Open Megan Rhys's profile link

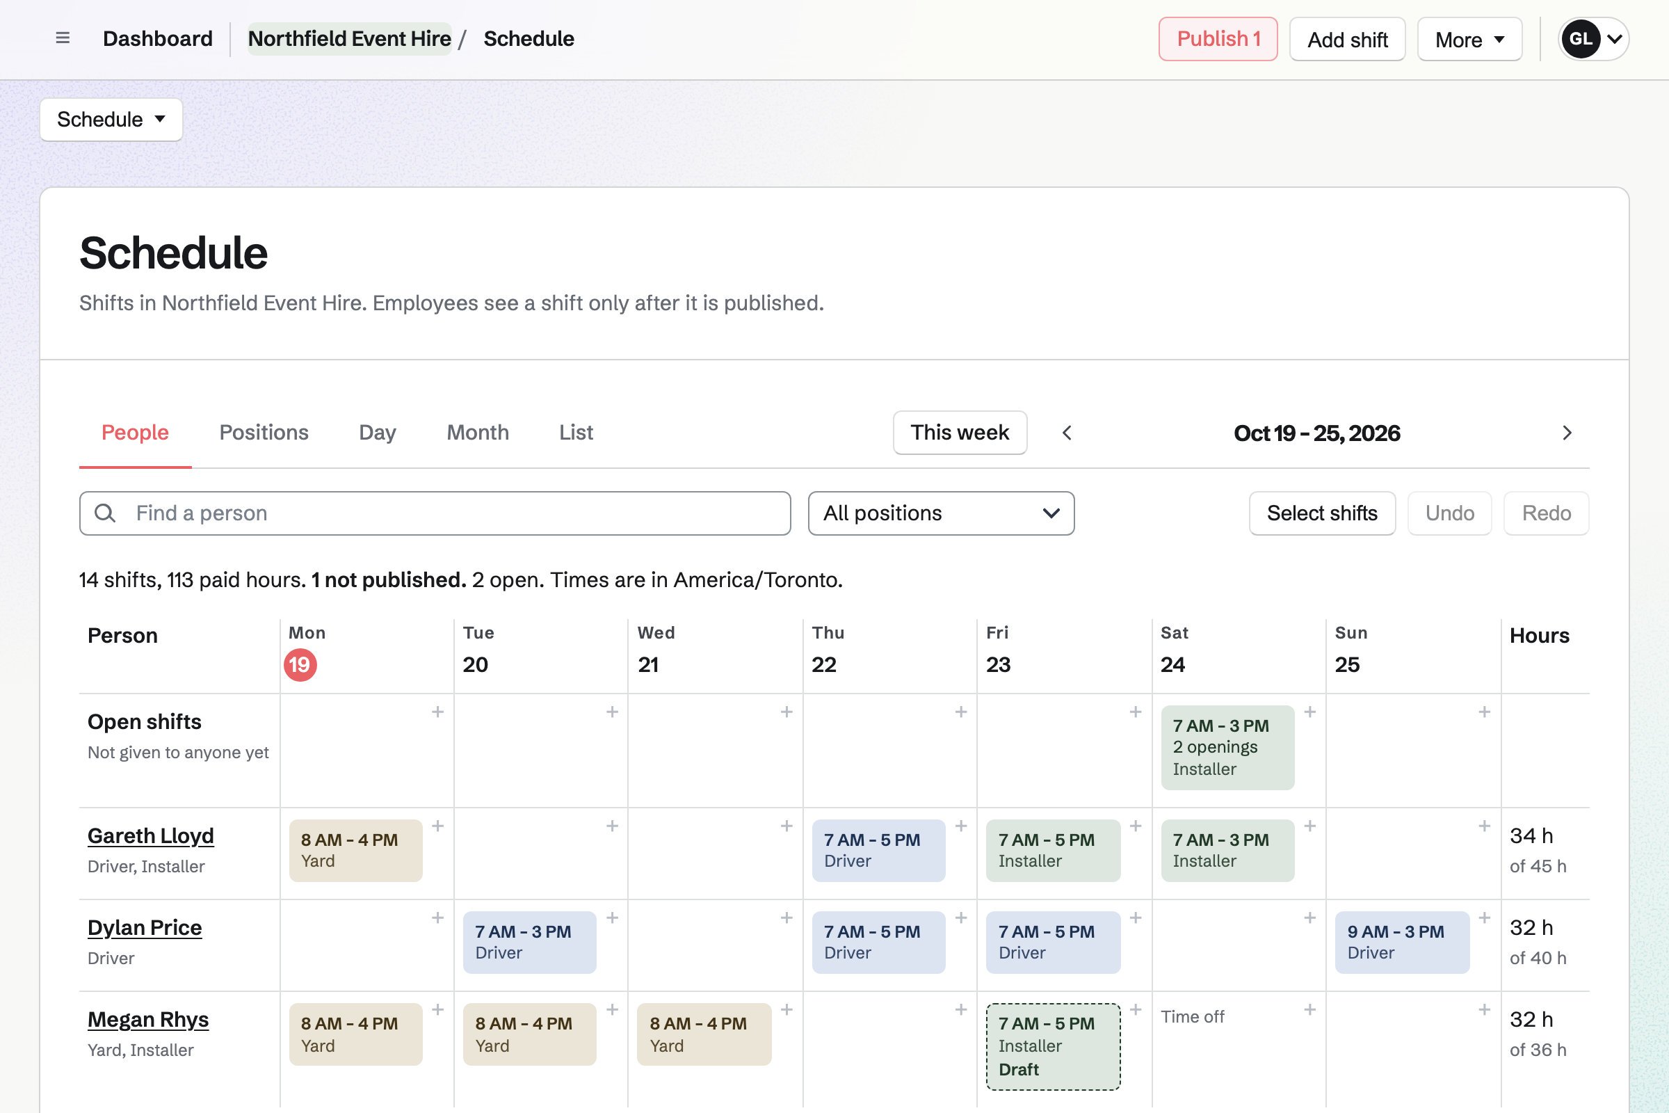point(148,1019)
